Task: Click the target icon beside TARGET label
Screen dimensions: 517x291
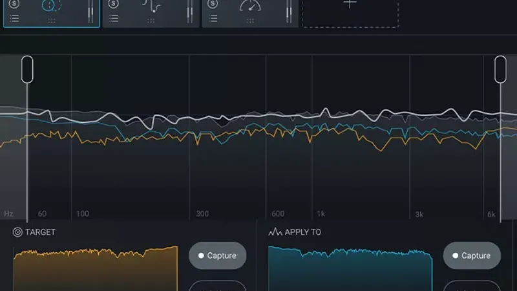Action: pyautogui.click(x=17, y=232)
